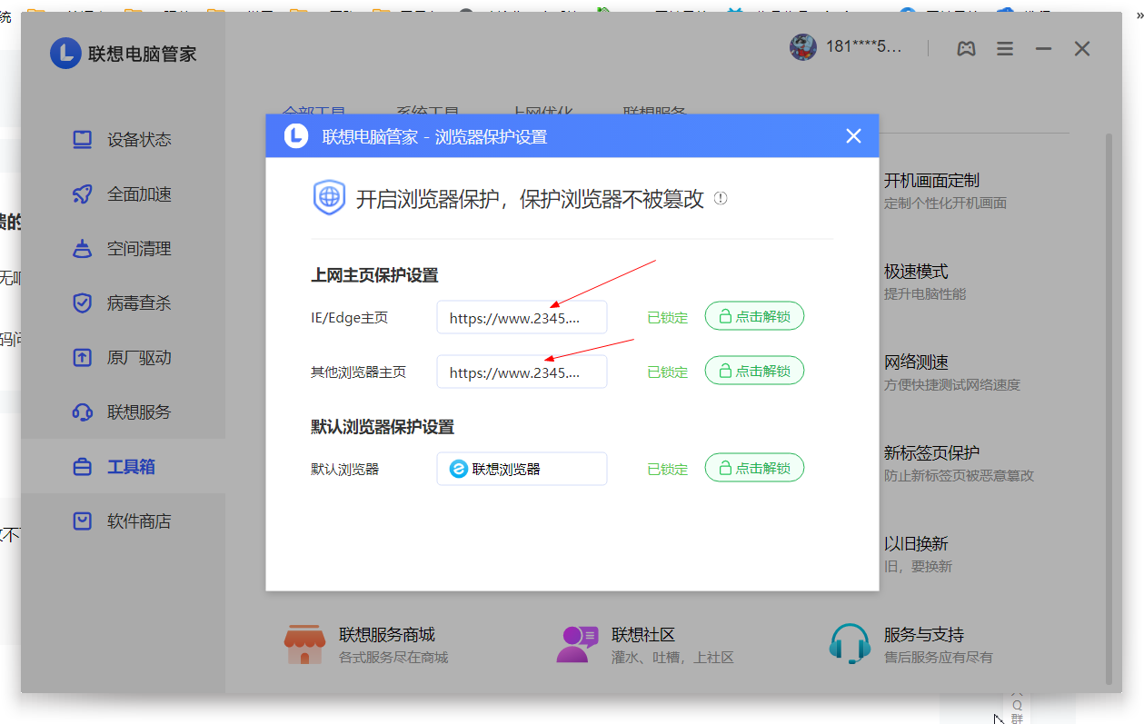Click the 已锁定 status for IE/Edge主页
The width and height of the screenshot is (1144, 724).
[668, 318]
